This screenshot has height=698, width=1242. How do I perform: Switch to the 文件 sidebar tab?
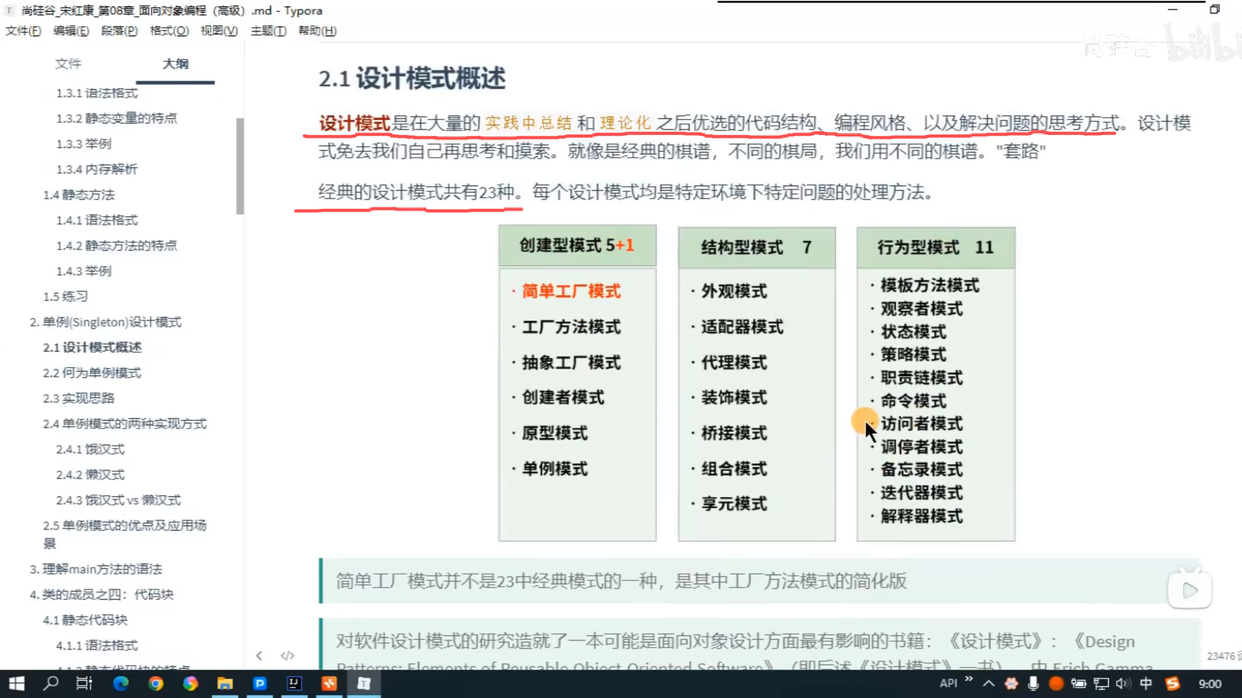click(x=68, y=63)
